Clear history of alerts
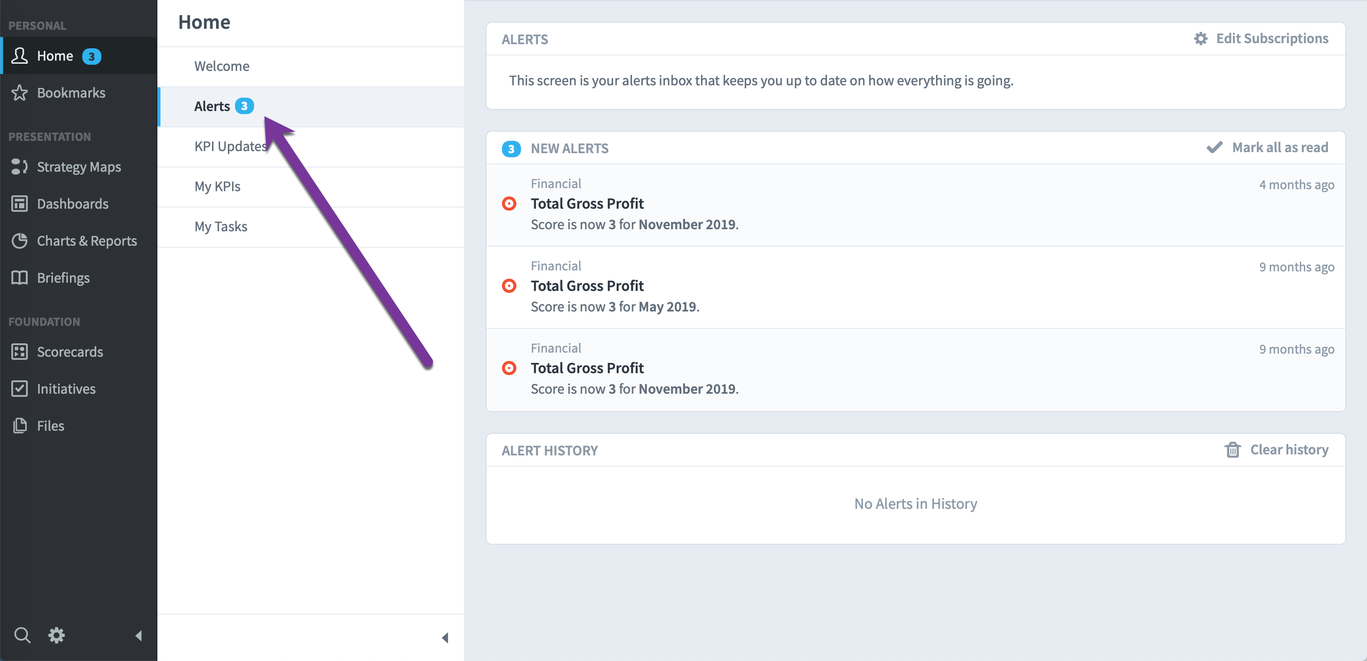1367x661 pixels. pyautogui.click(x=1276, y=450)
